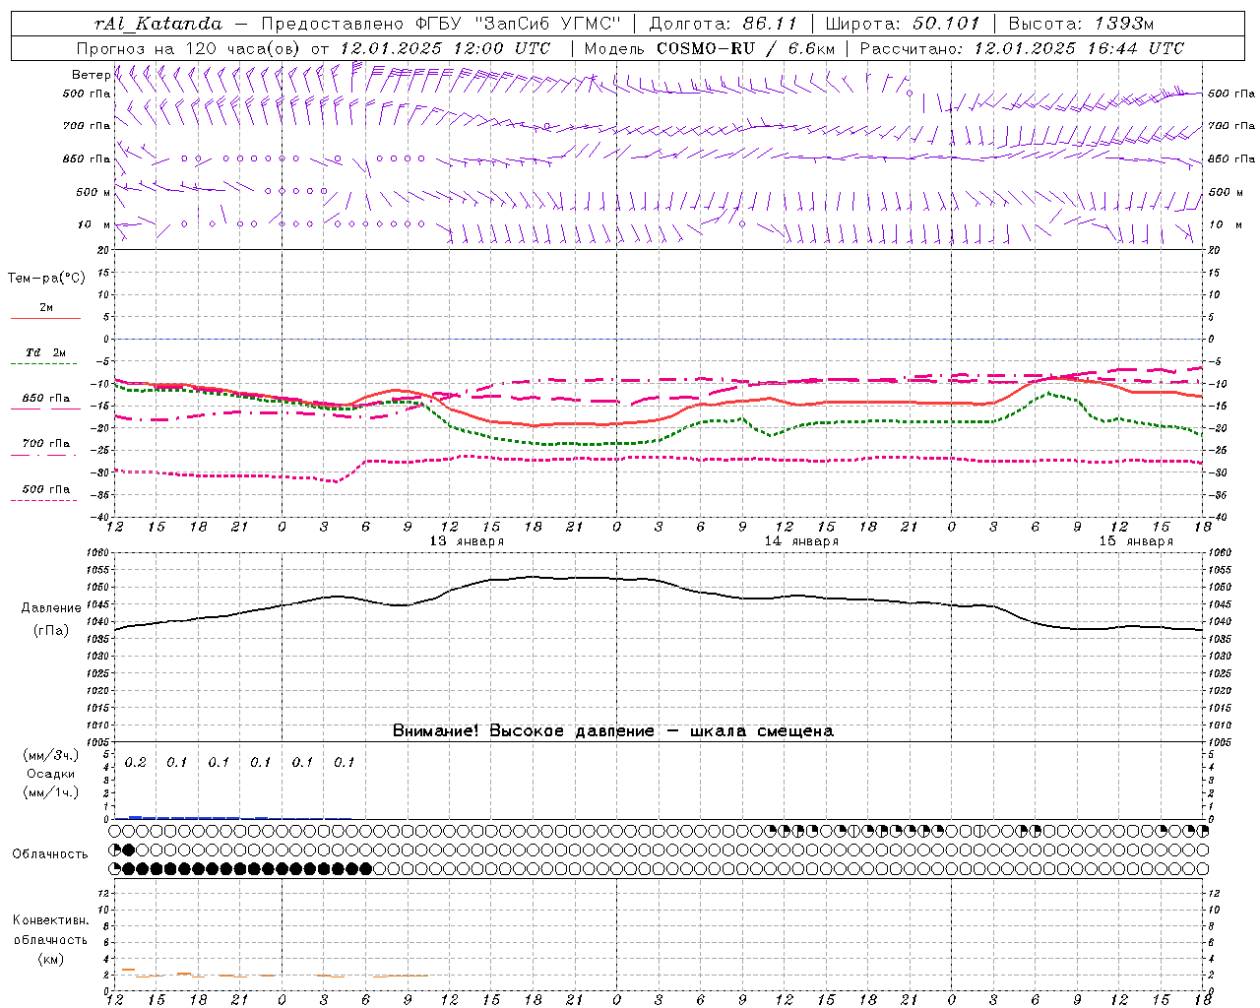Click the '13 января' date label
This screenshot has width=1260, height=1008.
(x=467, y=541)
